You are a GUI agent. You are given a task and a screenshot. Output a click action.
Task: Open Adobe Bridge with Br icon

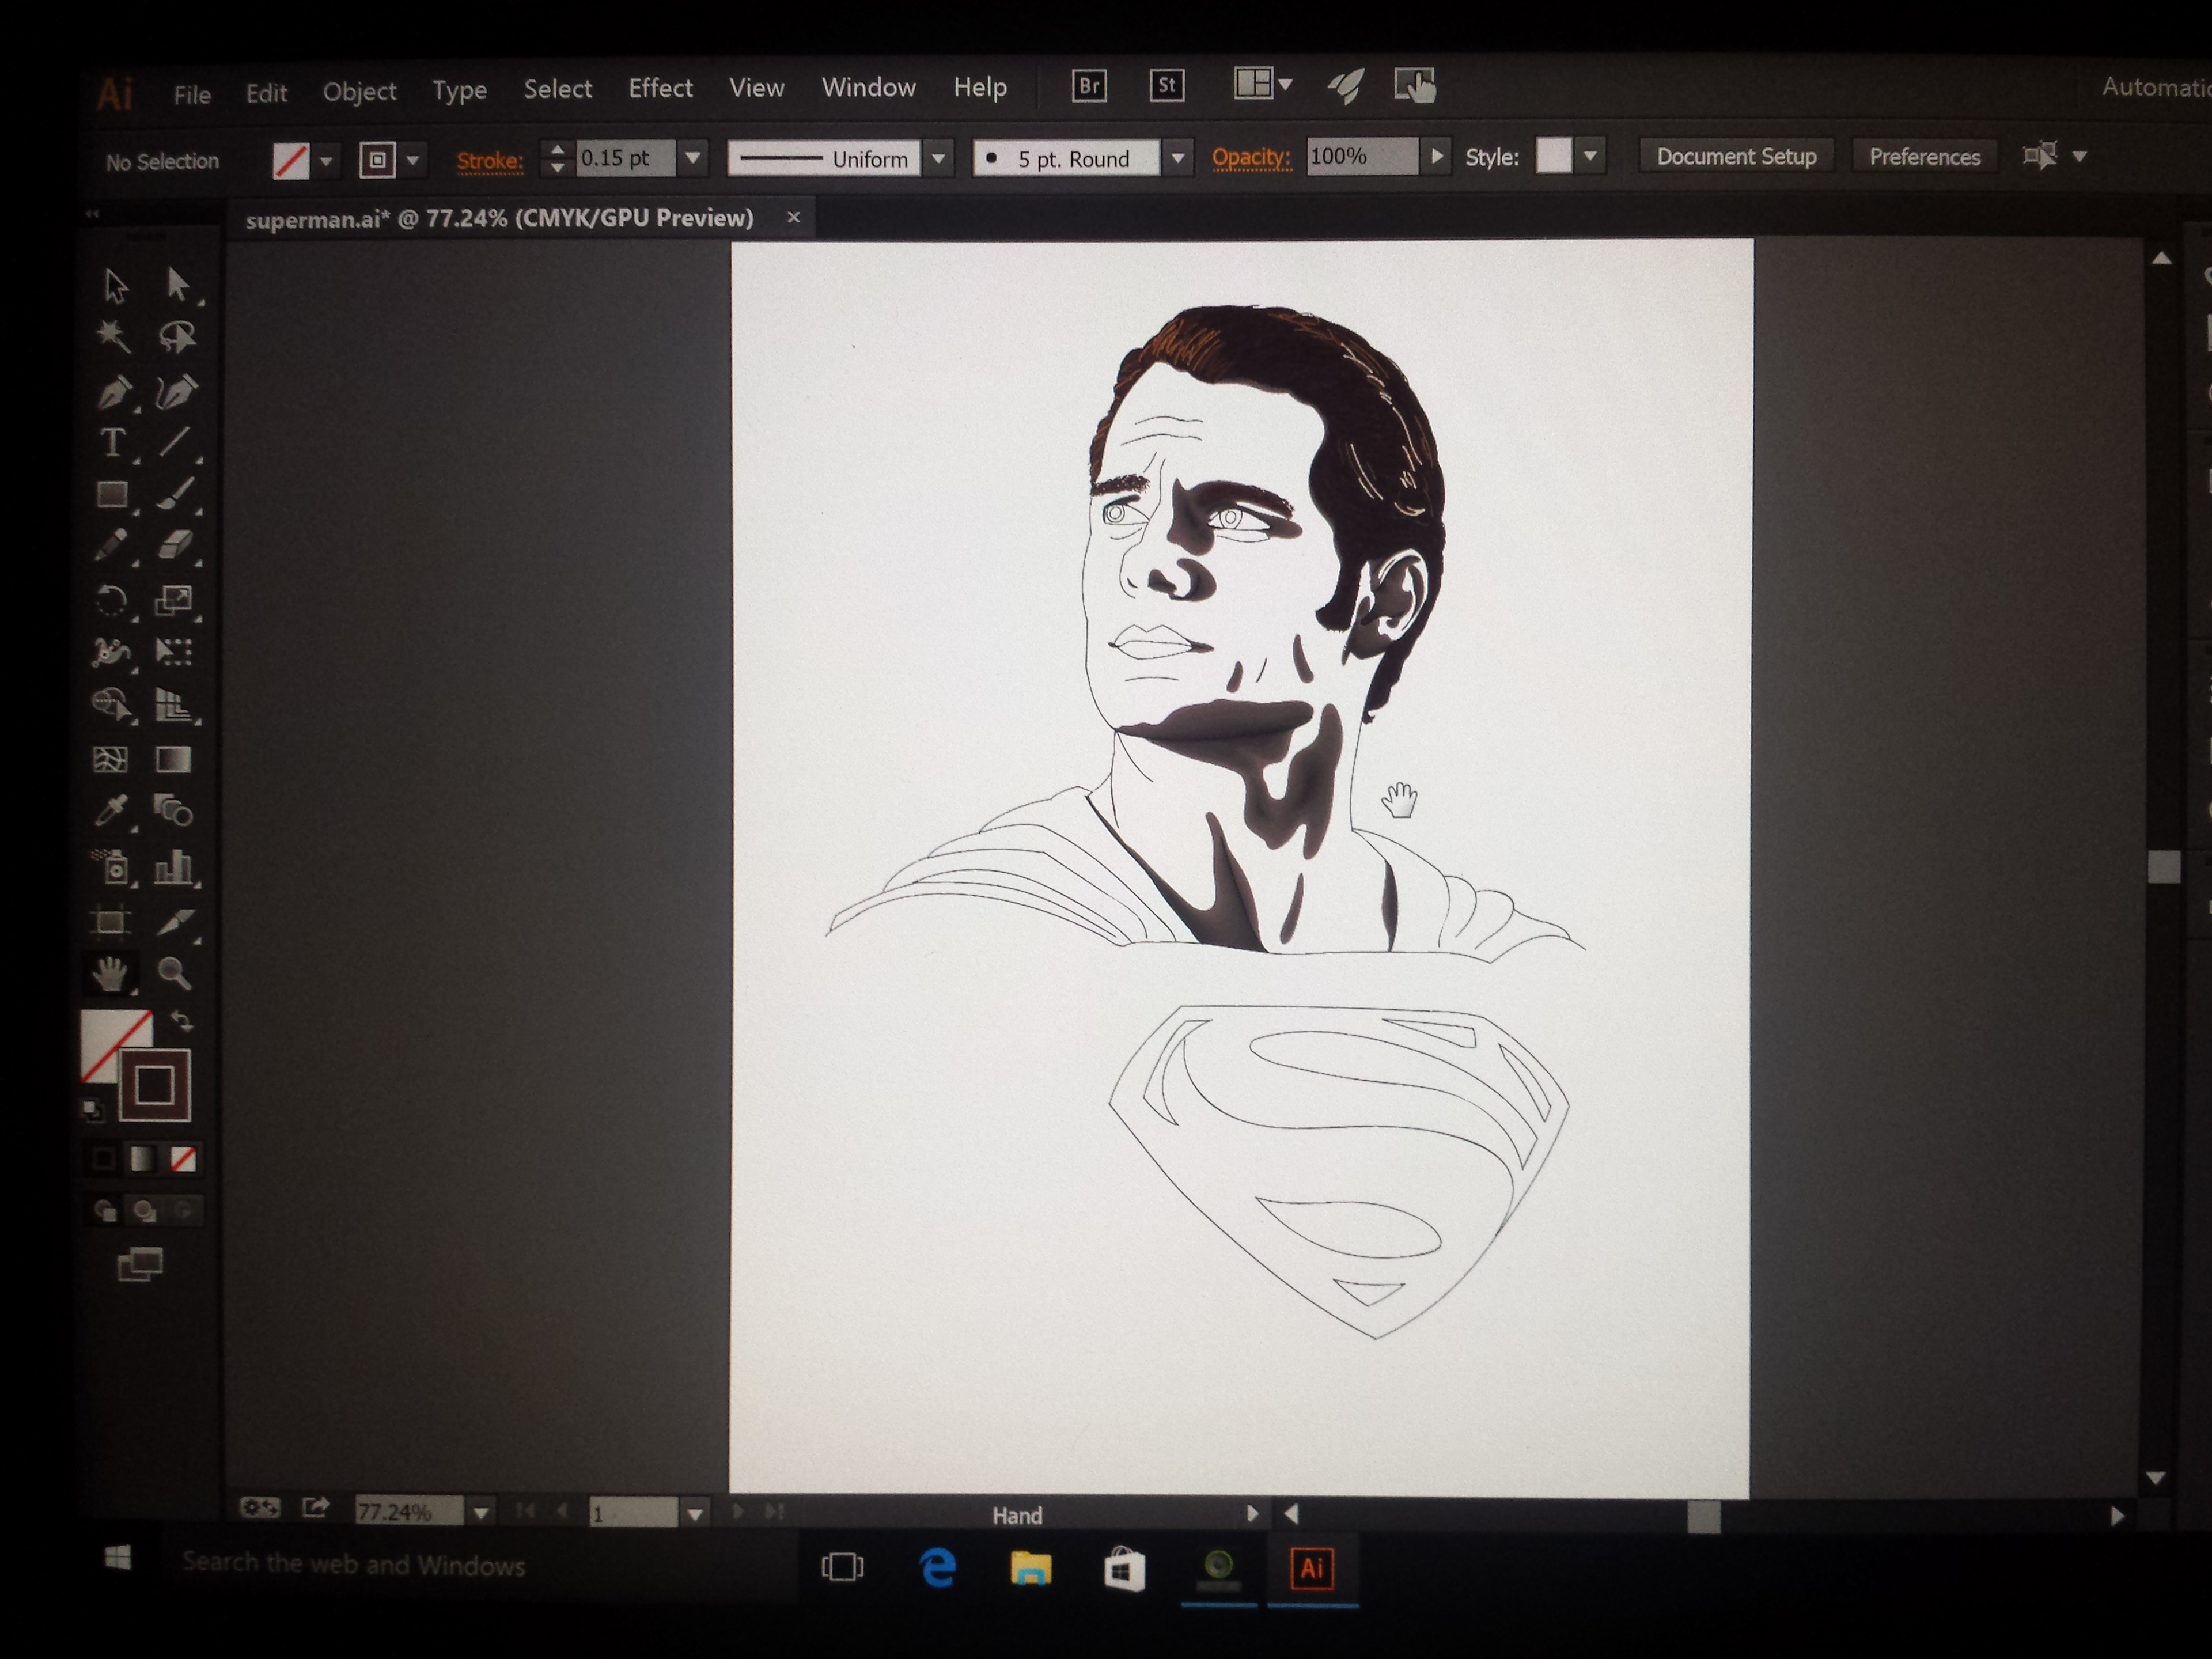(1089, 86)
